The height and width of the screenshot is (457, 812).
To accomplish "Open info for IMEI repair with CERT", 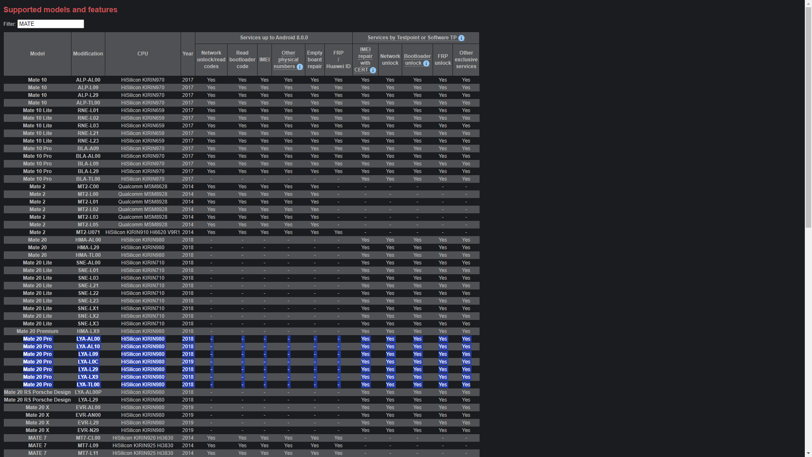I will pos(372,71).
